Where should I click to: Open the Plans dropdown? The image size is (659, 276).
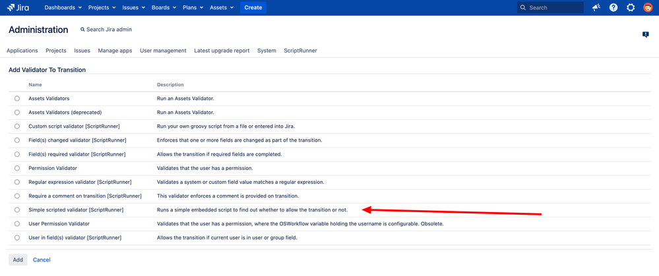(193, 7)
